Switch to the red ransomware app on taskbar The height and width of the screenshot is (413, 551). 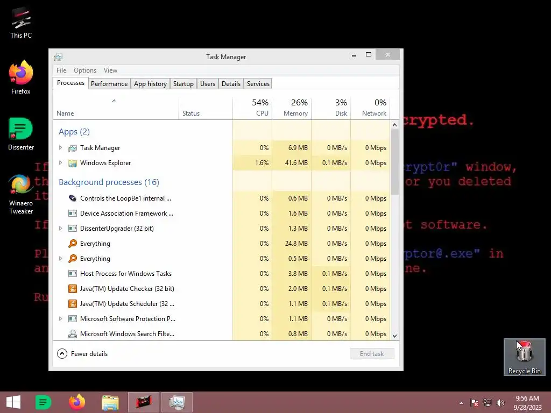click(x=144, y=402)
